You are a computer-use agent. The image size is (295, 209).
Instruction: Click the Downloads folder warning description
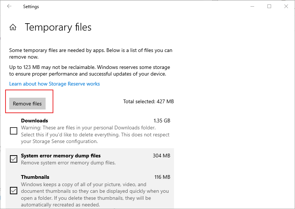pyautogui.click(x=95, y=135)
